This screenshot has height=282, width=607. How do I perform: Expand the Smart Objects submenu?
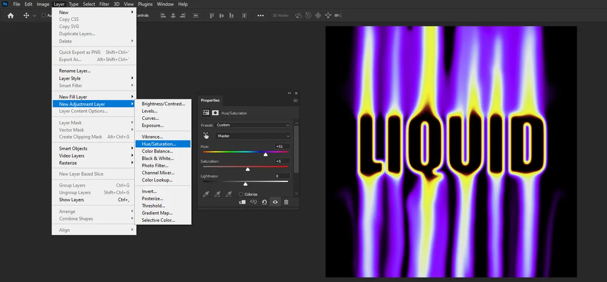click(x=94, y=149)
